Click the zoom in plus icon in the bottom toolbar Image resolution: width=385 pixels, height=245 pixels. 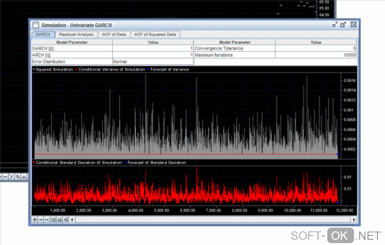coord(34,219)
